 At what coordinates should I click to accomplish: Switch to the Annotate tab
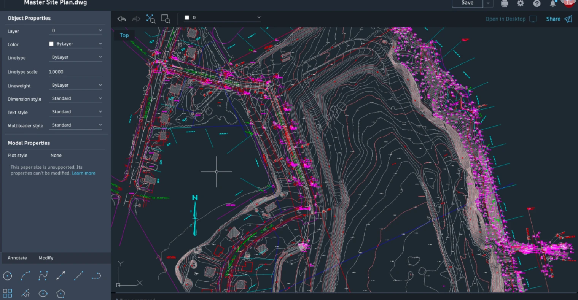click(x=18, y=258)
